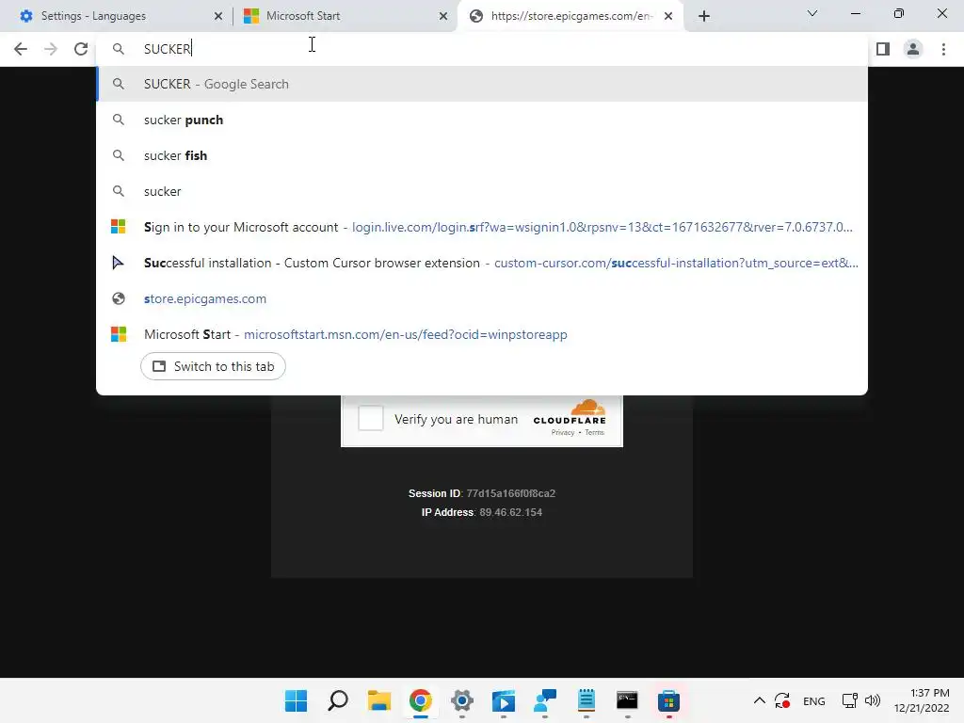This screenshot has height=723, width=964.
Task: Open the volume speaker tray icon
Action: click(873, 700)
